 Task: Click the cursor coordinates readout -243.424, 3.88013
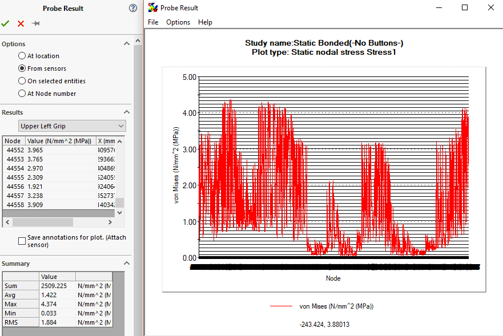click(324, 325)
